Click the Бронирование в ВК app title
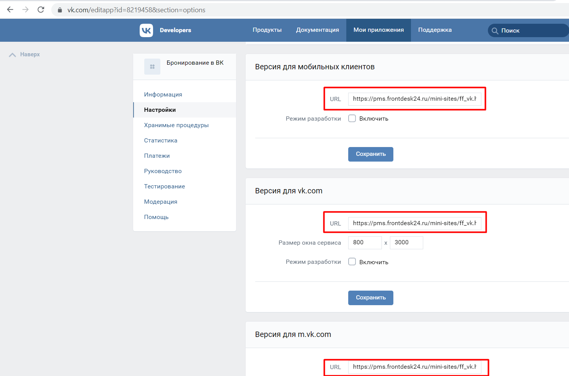The image size is (569, 376). coord(195,63)
